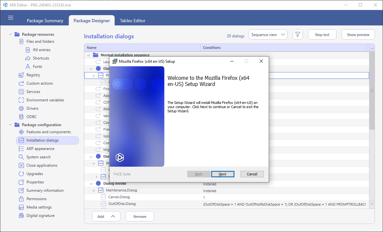
Task: Click the Maintenance.Dialog row icon
Action: (x=101, y=190)
